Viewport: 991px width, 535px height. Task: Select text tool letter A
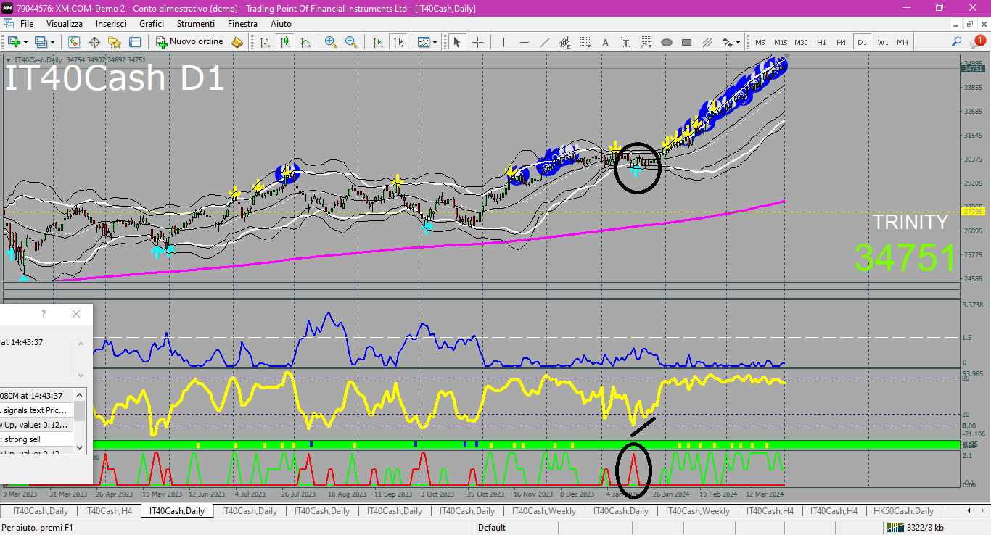[605, 42]
